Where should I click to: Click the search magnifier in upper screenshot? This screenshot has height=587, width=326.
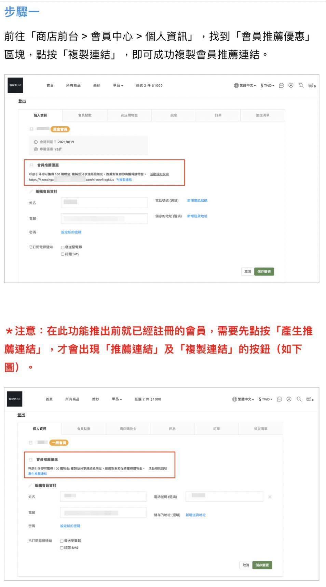(301, 85)
